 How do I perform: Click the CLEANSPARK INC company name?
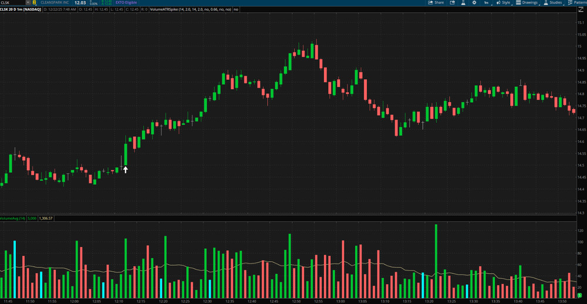[55, 2]
